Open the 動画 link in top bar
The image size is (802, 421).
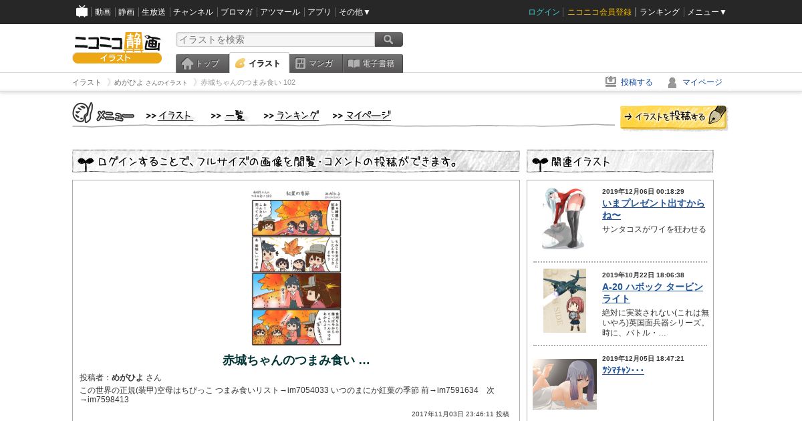(103, 12)
